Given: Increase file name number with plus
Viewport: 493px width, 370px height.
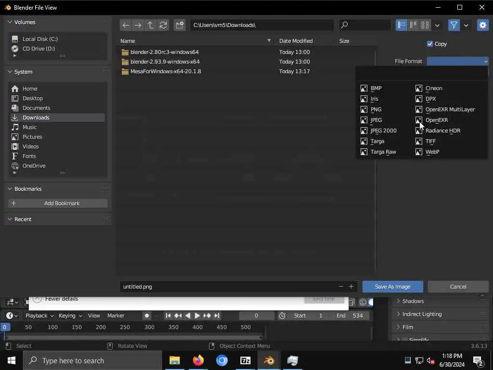Looking at the screenshot, I should (x=351, y=287).
